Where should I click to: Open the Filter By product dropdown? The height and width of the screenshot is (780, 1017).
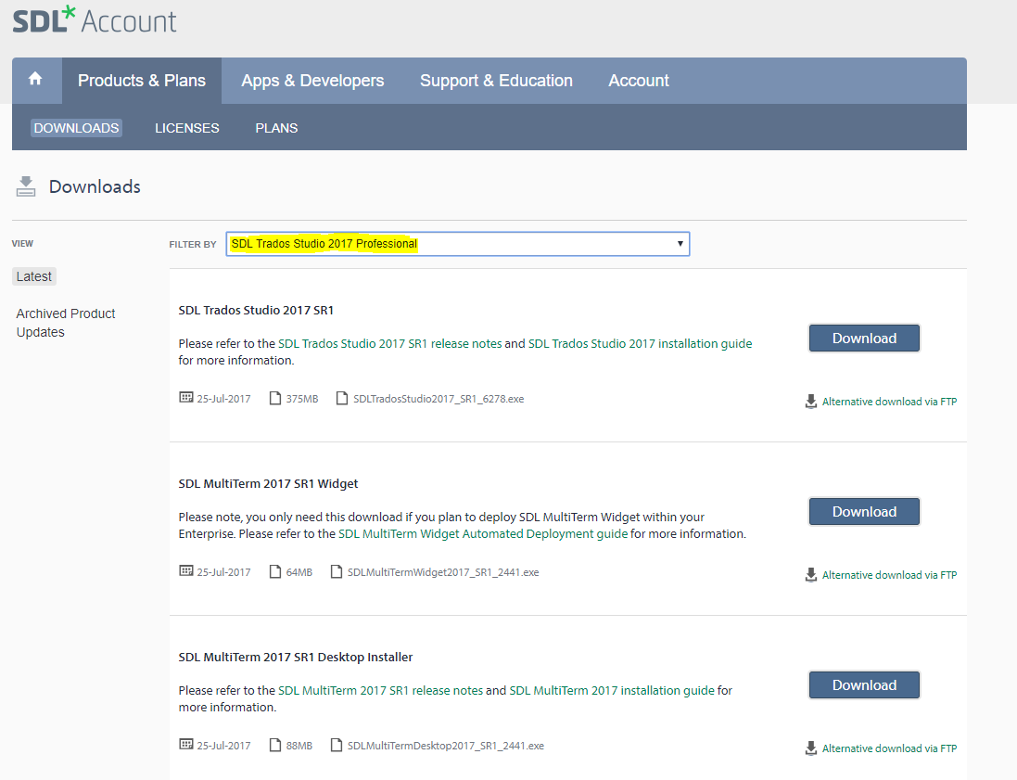pos(457,244)
